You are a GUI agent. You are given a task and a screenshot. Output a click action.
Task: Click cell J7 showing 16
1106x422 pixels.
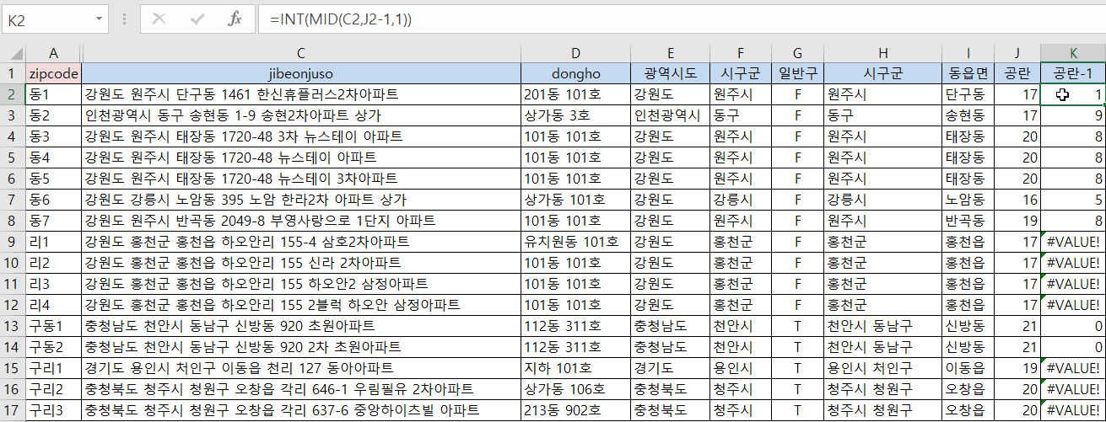point(1017,200)
